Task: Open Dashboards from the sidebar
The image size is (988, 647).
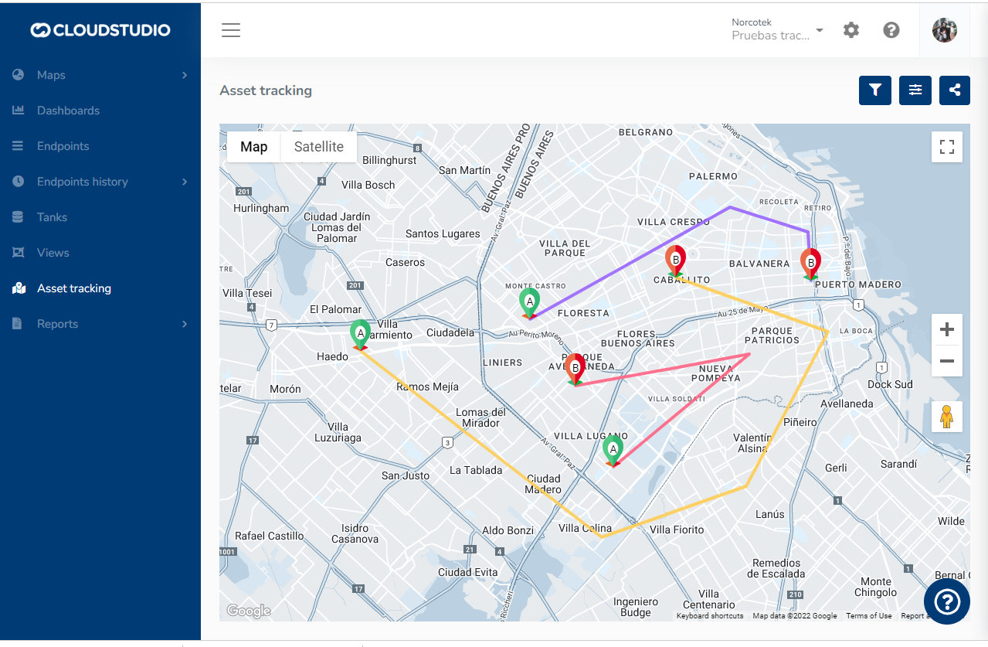Action: [x=68, y=111]
